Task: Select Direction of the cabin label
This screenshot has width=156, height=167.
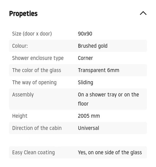Action: pos(37,128)
